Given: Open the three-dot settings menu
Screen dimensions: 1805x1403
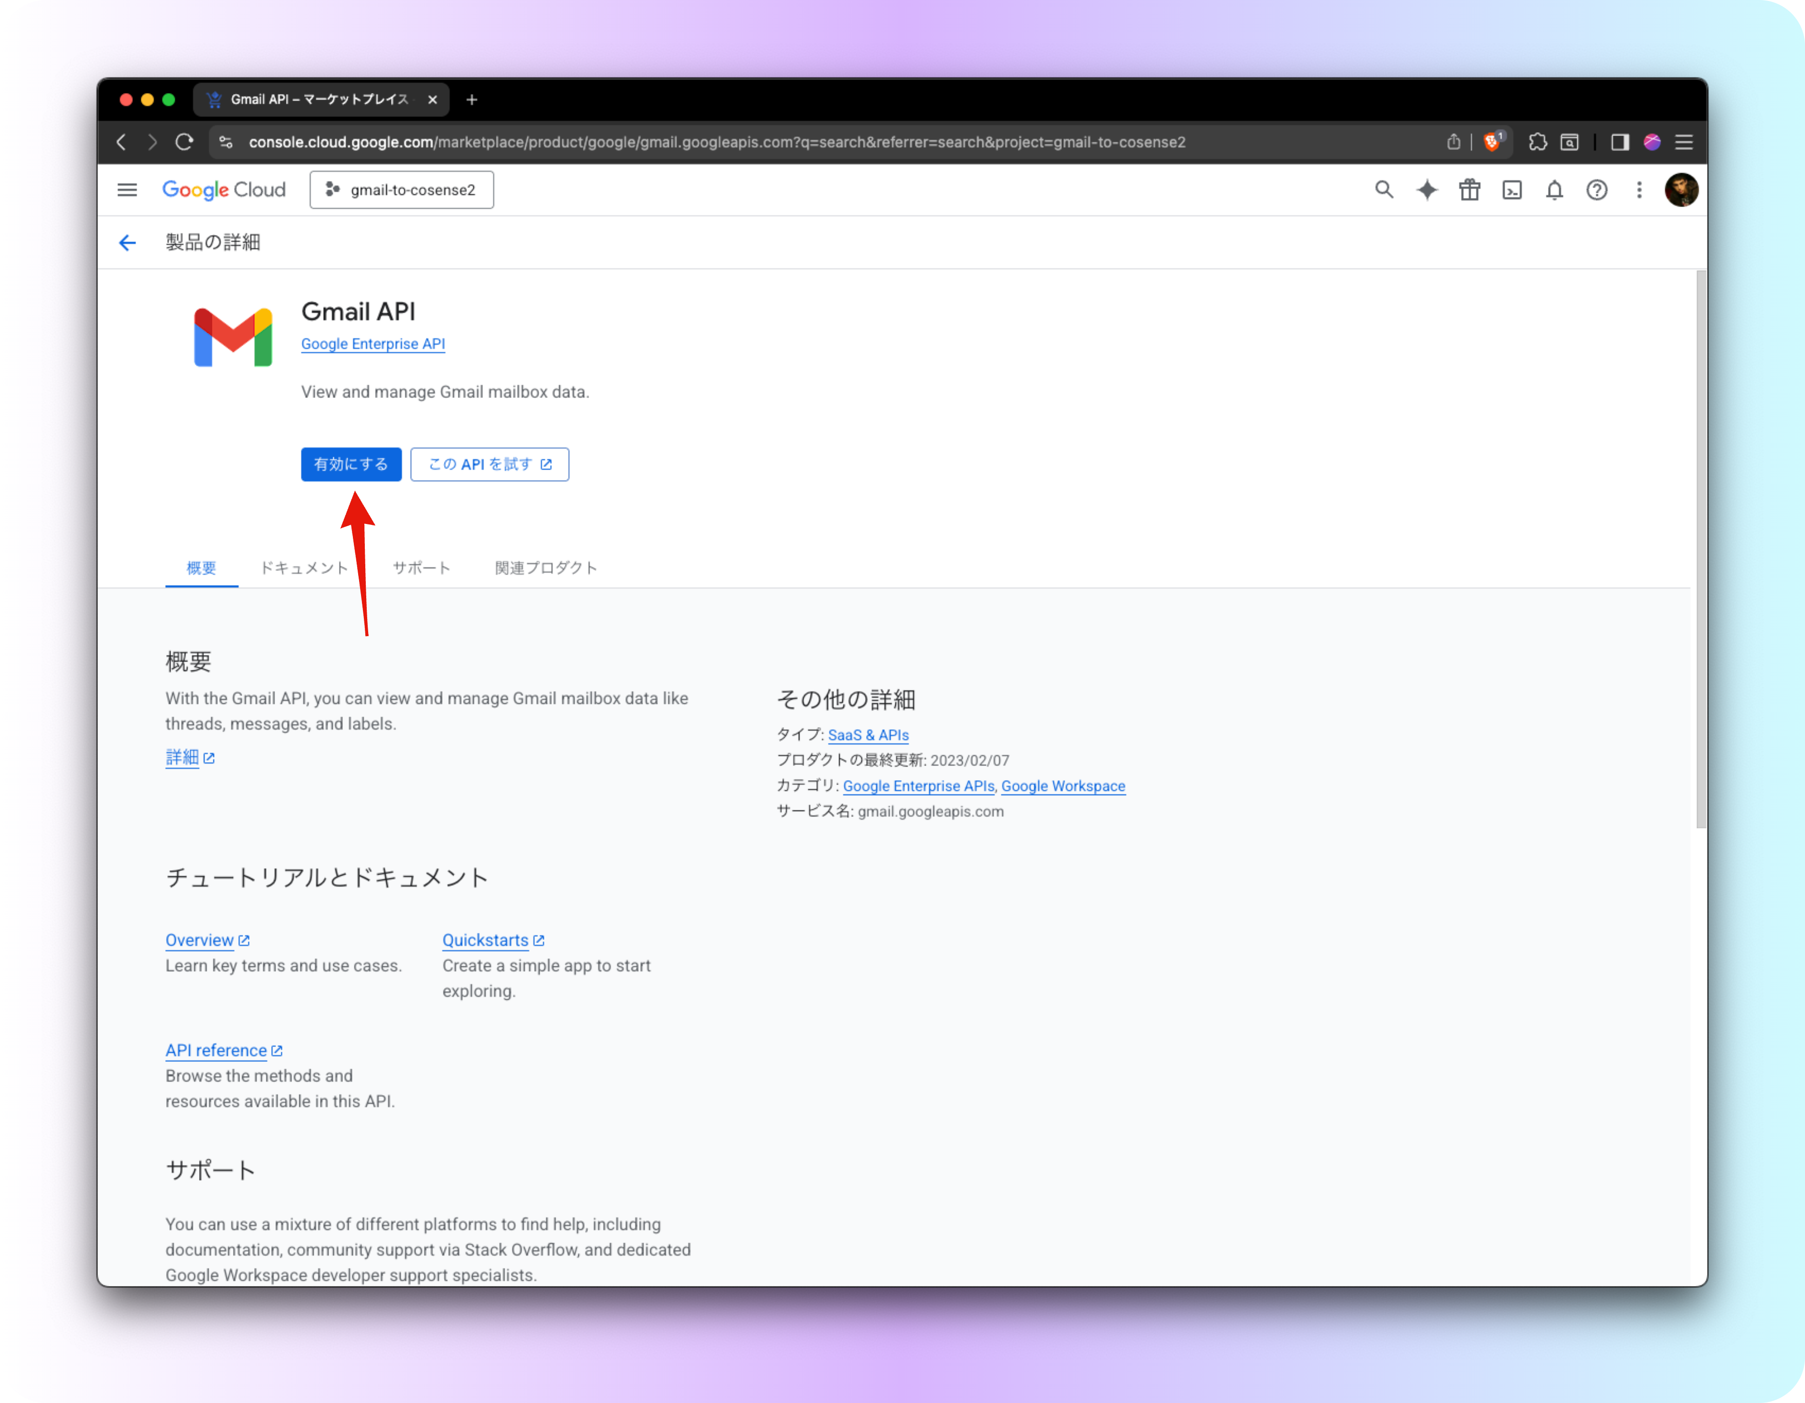Looking at the screenshot, I should pyautogui.click(x=1640, y=190).
